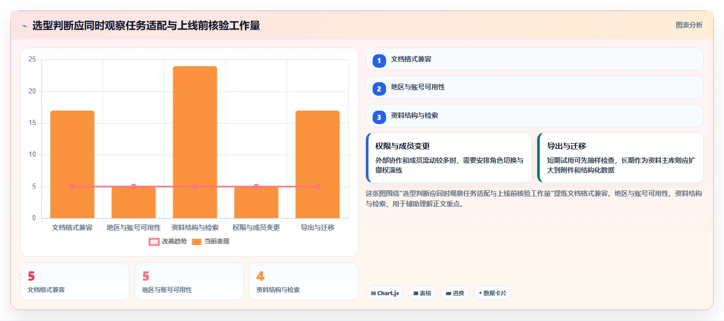724x321 pixels.
Task: Click the orange 当前表现 legend swatch
Action: (x=197, y=241)
